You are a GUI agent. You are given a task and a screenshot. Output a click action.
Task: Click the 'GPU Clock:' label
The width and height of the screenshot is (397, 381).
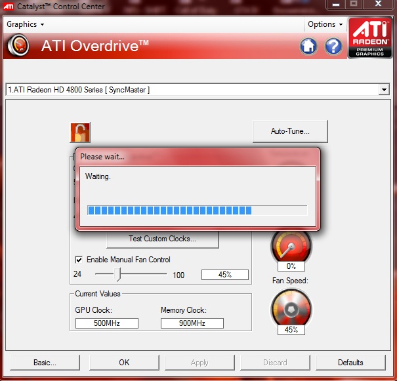click(x=93, y=310)
